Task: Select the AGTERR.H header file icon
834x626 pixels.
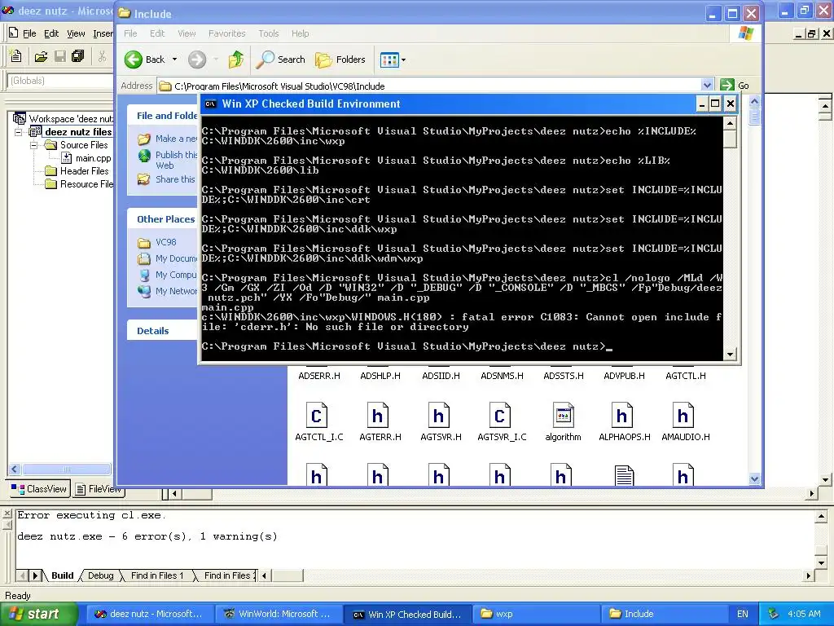Action: 377,416
